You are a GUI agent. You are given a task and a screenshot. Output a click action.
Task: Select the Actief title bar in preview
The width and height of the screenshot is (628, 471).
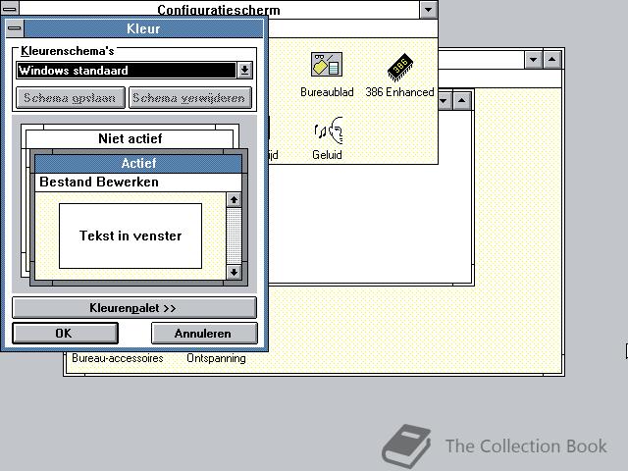[x=138, y=164]
